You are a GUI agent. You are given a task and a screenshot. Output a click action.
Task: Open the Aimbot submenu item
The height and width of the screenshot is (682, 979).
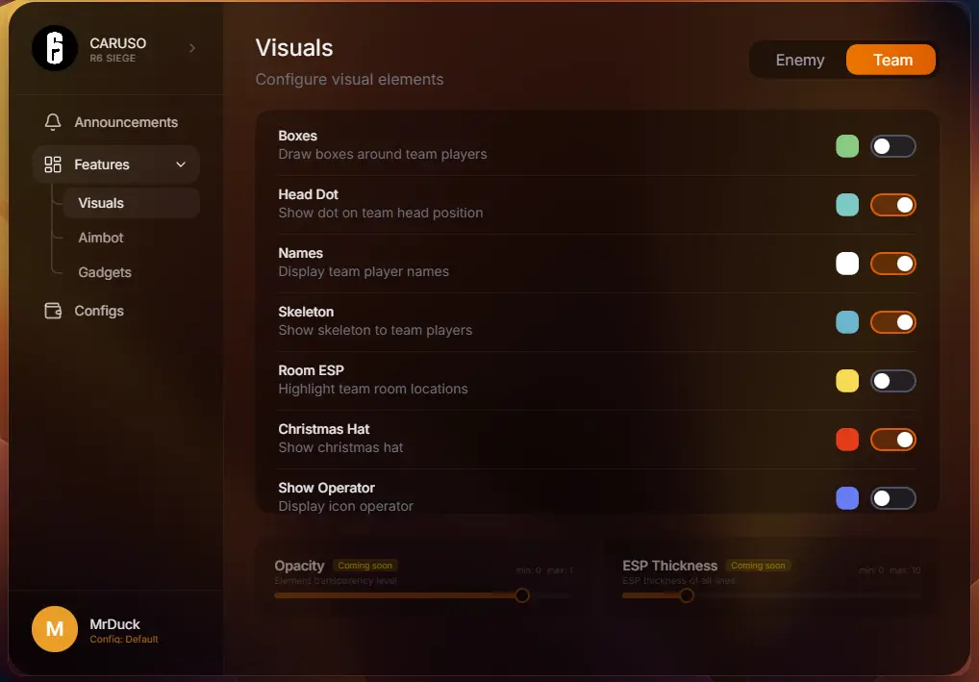[101, 238]
